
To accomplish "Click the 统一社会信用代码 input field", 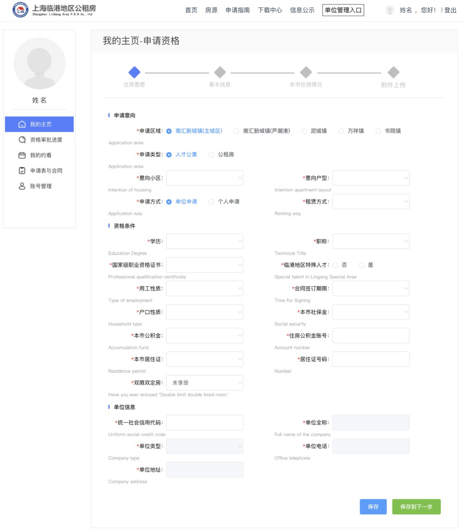I will (205, 423).
